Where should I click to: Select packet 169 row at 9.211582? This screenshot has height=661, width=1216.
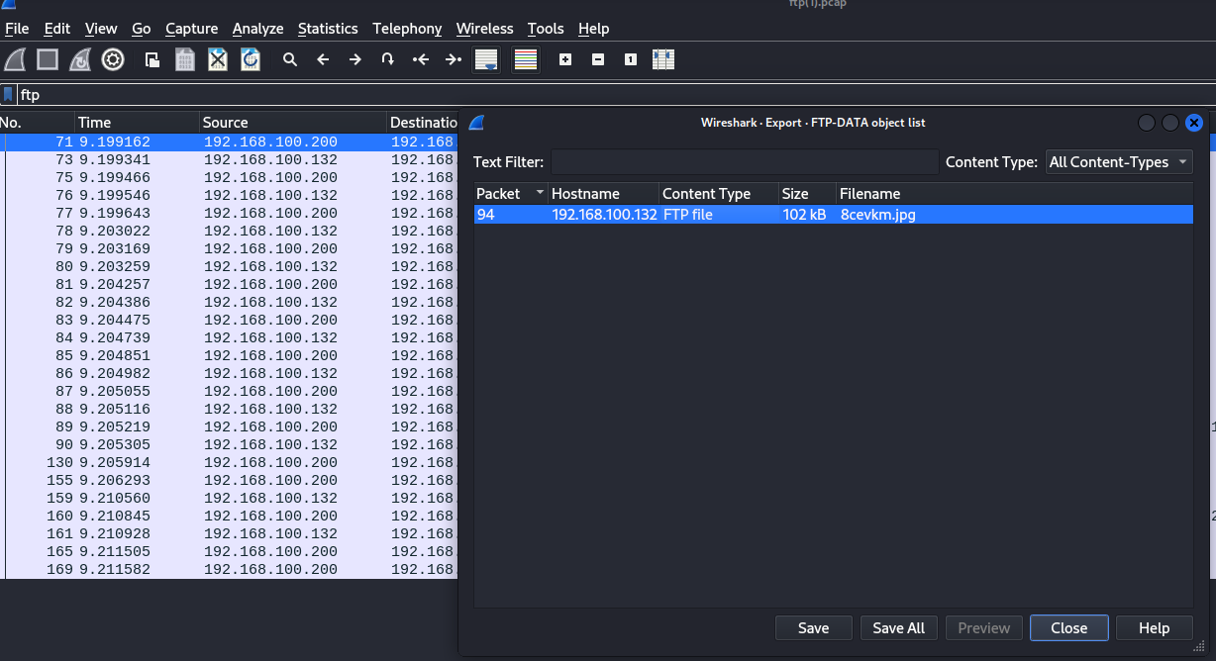[228, 570]
